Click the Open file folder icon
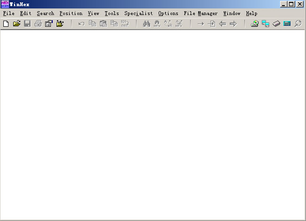Screen dimensions: 306x221 (17, 24)
